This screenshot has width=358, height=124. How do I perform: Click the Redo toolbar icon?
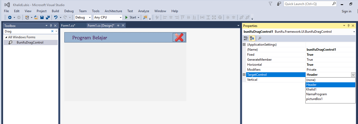pos(65,17)
